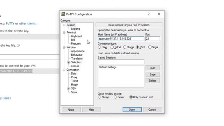Image resolution: width=224 pixels, height=126 pixels.
Task: Open the Bell category
Action: (73, 40)
